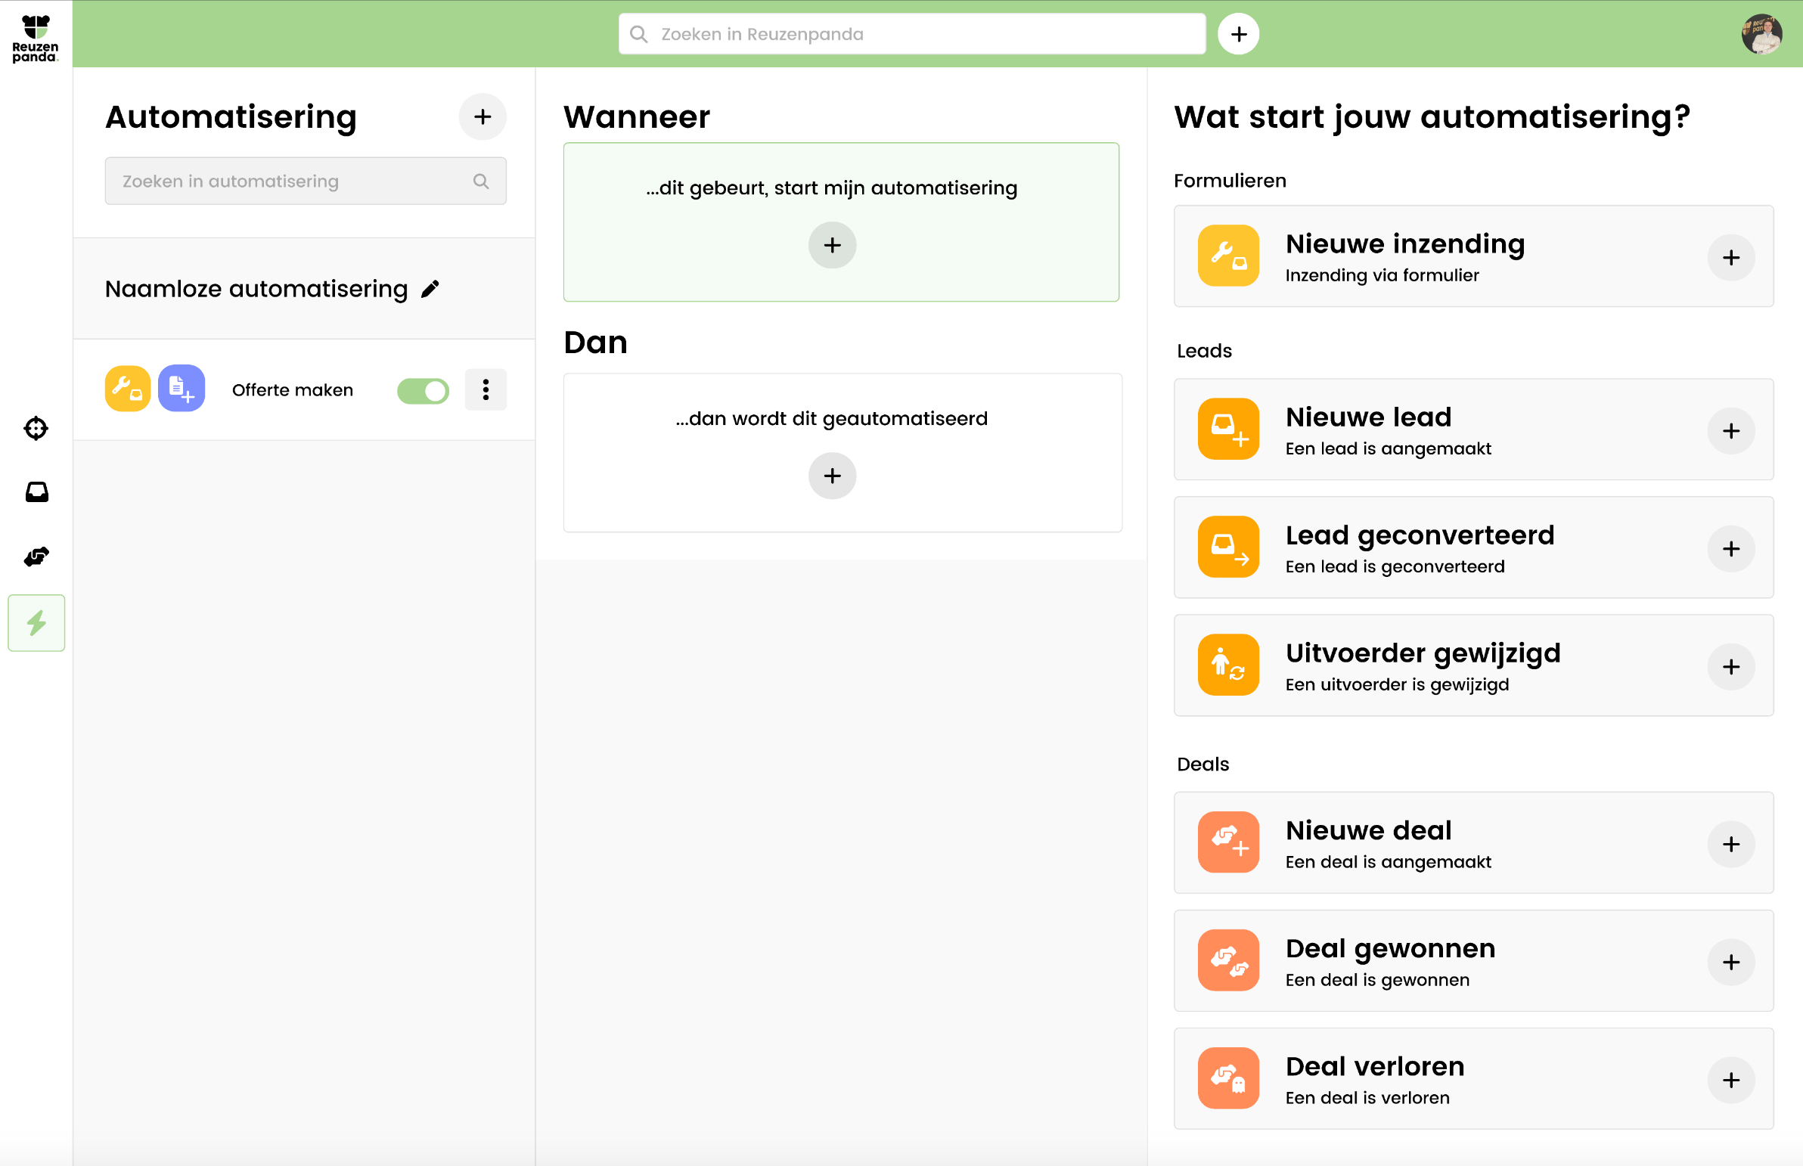Open Offerte maken three-dot options menu
Screen dimensions: 1803x1166
486,390
